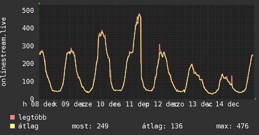Image resolution: width=259 pixels, height=135 pixels.
Task: Click the 'átlag: 136' statistic
Action: [x=163, y=126]
